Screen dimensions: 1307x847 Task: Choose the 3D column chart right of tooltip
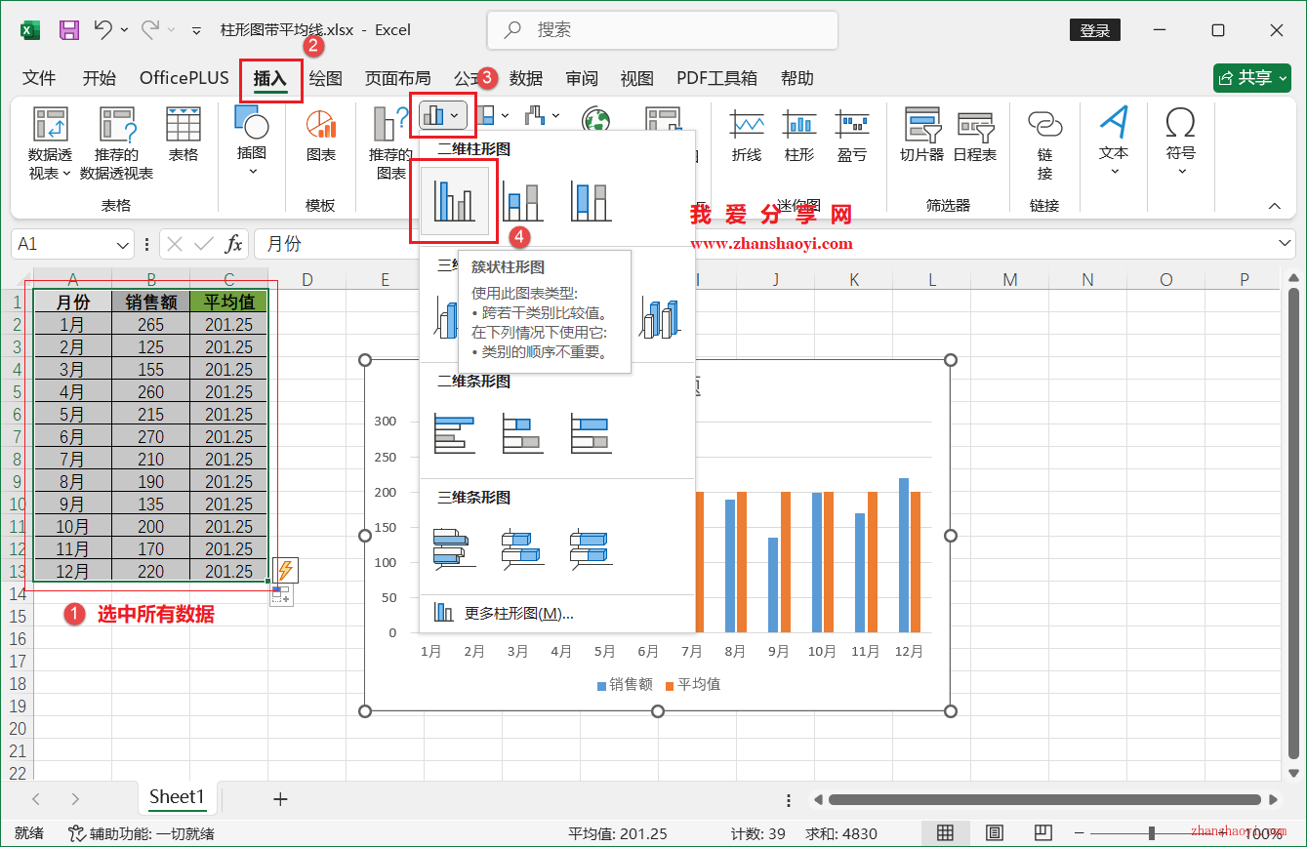point(660,317)
